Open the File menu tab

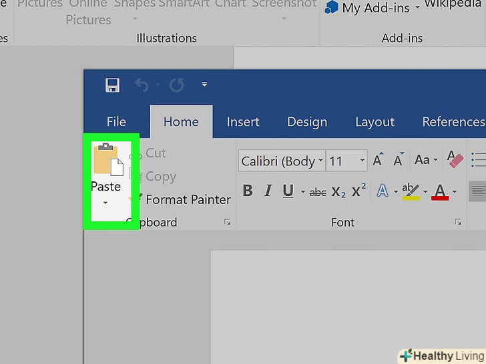(116, 122)
